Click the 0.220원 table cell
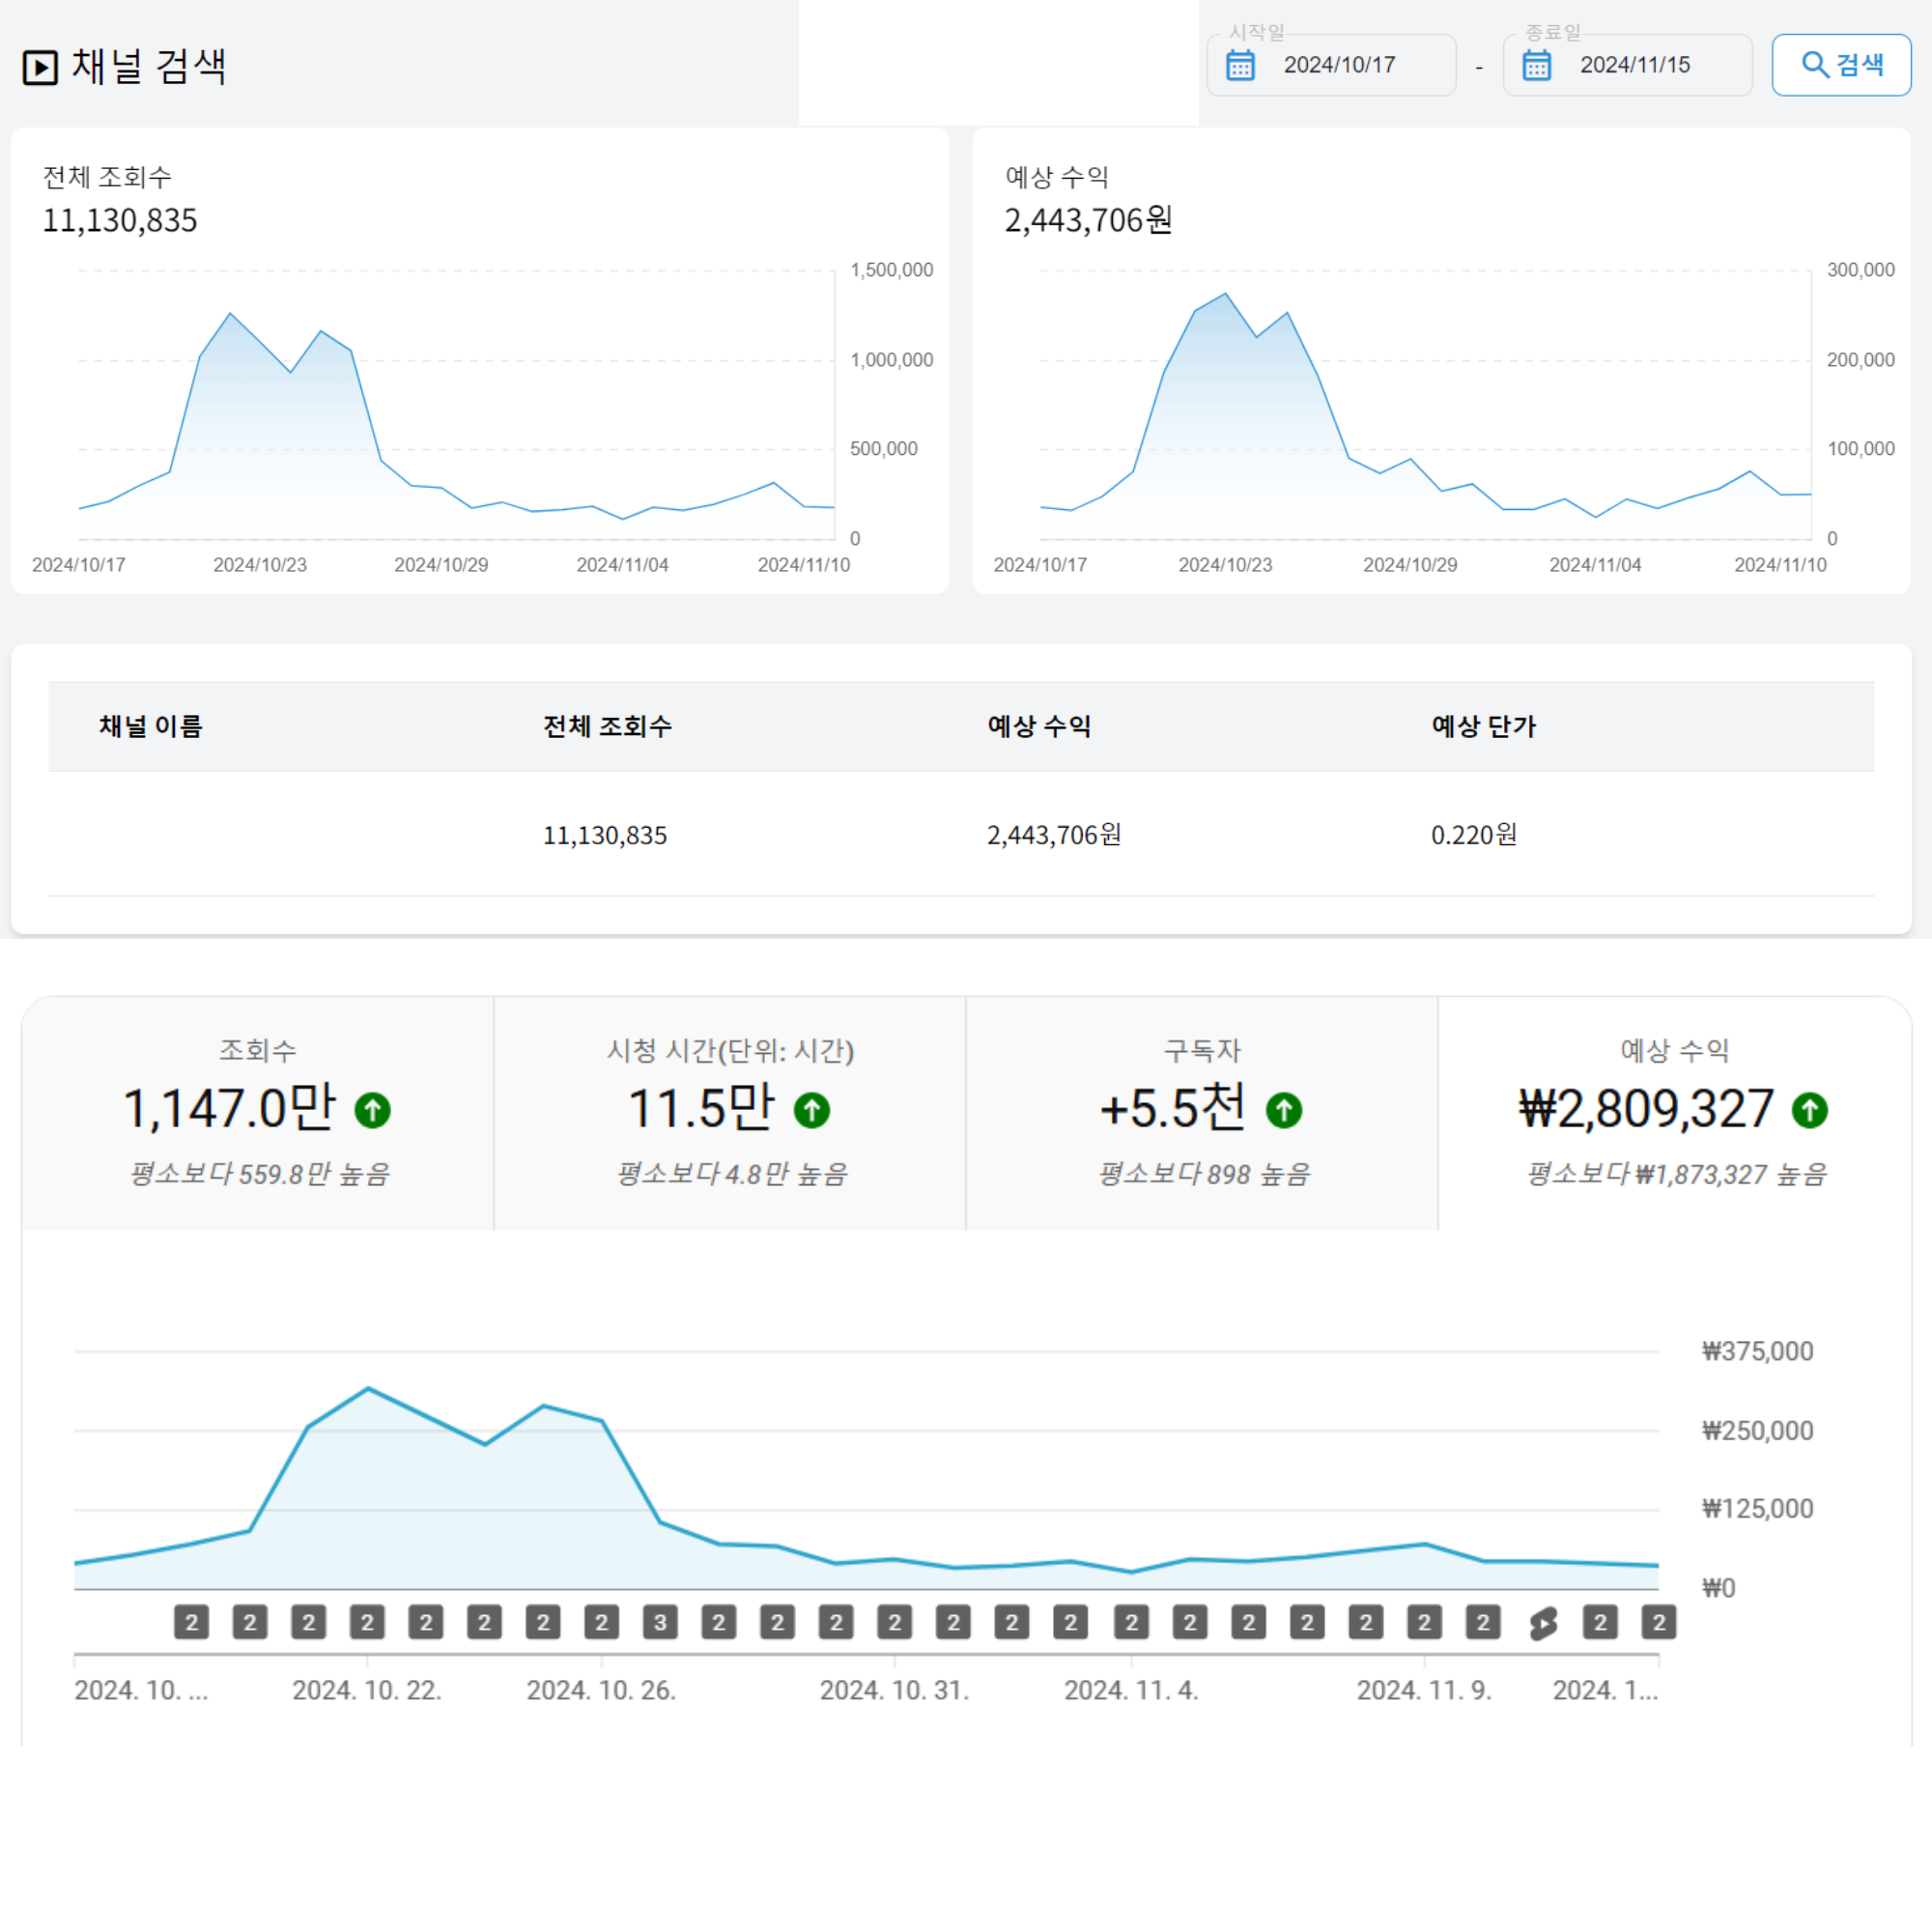This screenshot has width=1932, height=1932. pyautogui.click(x=1474, y=835)
